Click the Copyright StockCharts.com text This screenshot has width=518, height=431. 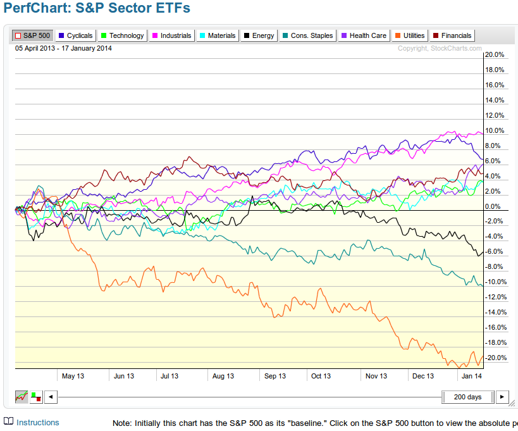440,48
